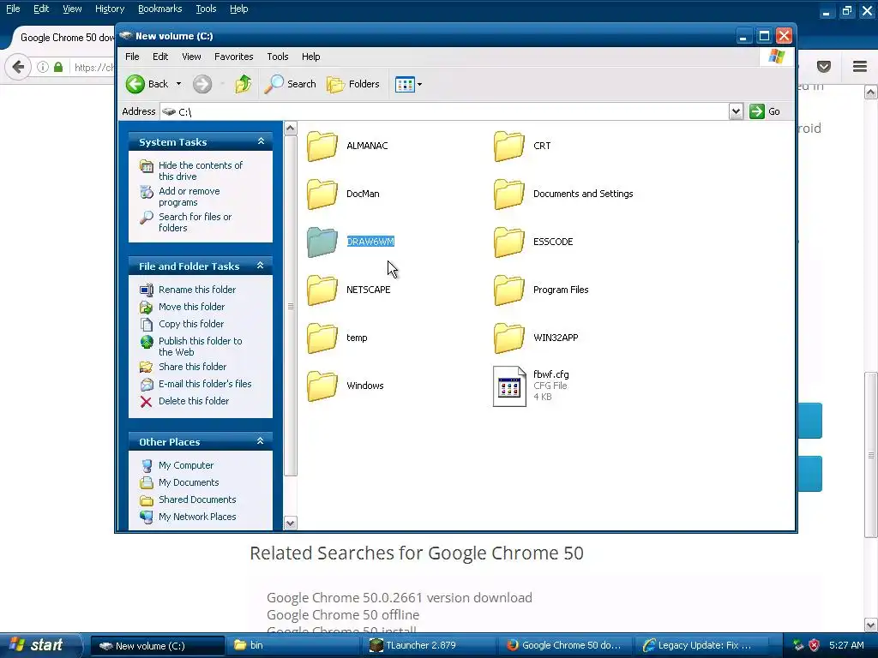
Task: Switch to Google Chrome 50 taskbar button
Action: pyautogui.click(x=566, y=646)
